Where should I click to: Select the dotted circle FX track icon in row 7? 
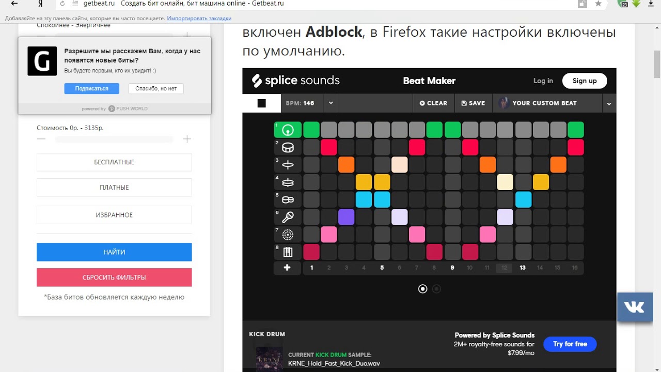288,235
